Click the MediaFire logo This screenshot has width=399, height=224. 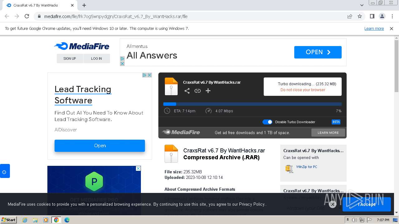82,46
